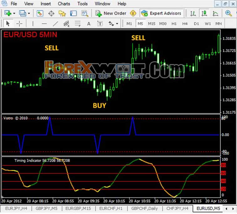This screenshot has height=214, width=237.
Task: Switch to MN monthly timeframe
Action: 219,24
